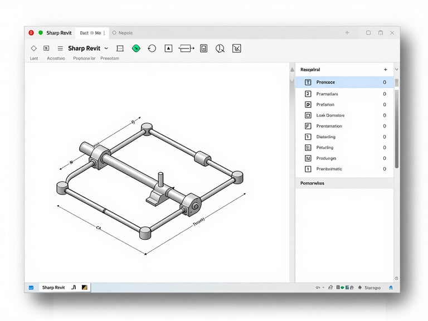This screenshot has width=428, height=321.
Task: Click the pipe-bend icon in status bar
Action: (x=74, y=288)
